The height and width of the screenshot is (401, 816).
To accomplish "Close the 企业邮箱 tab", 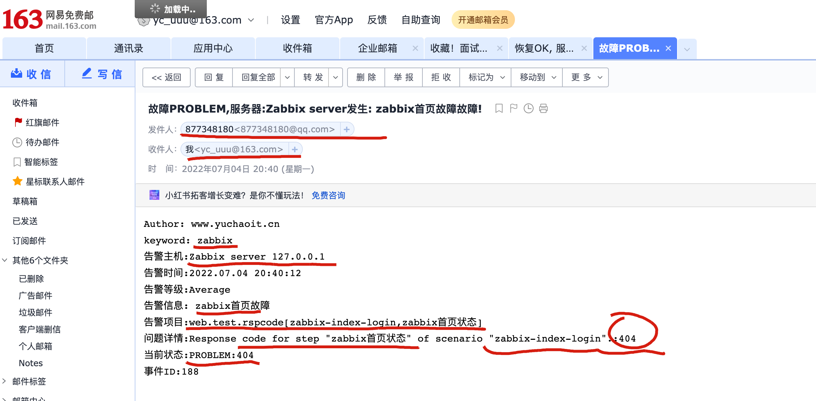I will pyautogui.click(x=415, y=48).
